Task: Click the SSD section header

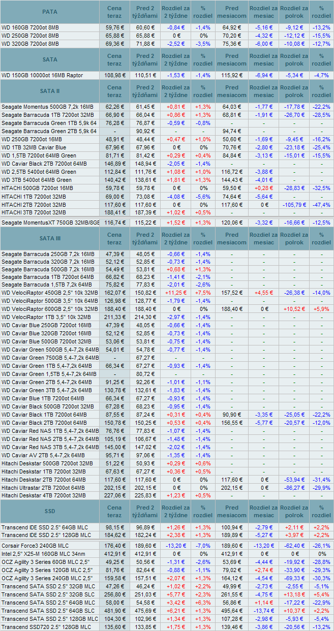Action: pyautogui.click(x=50, y=511)
